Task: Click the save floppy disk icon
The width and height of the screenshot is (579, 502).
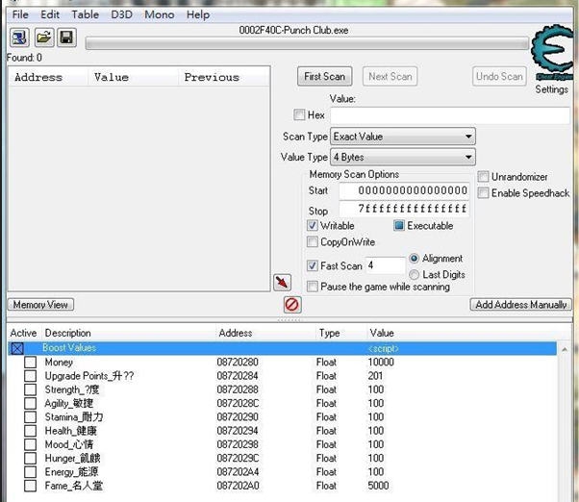Action: (66, 38)
